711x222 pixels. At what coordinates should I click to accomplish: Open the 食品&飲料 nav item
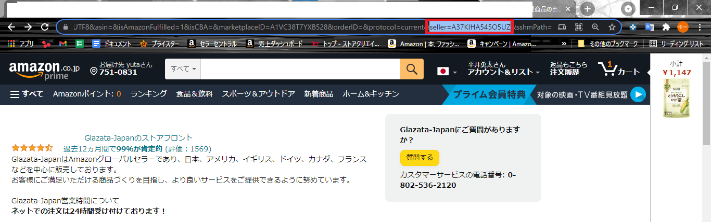click(194, 94)
